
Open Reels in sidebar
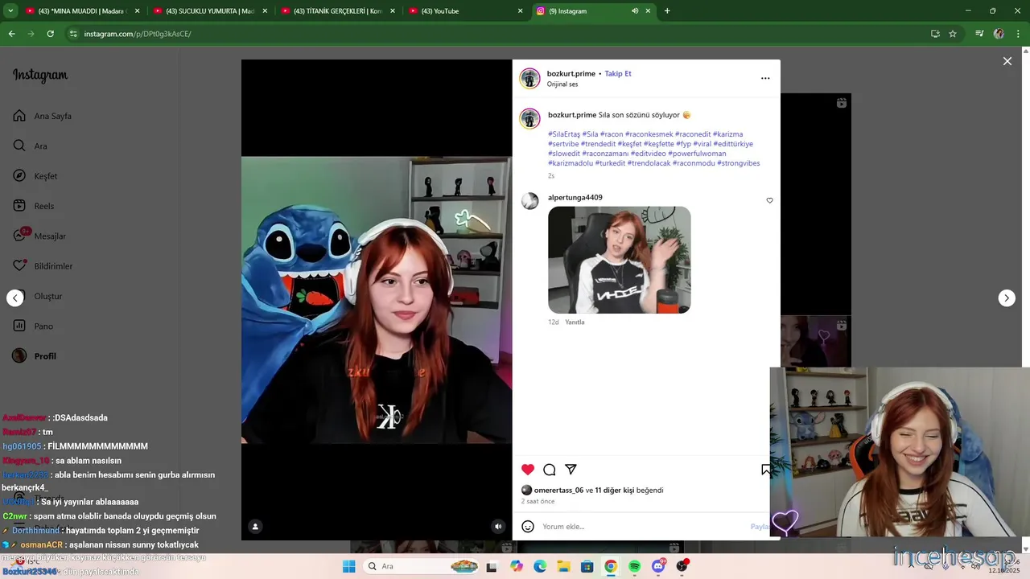pos(34,206)
